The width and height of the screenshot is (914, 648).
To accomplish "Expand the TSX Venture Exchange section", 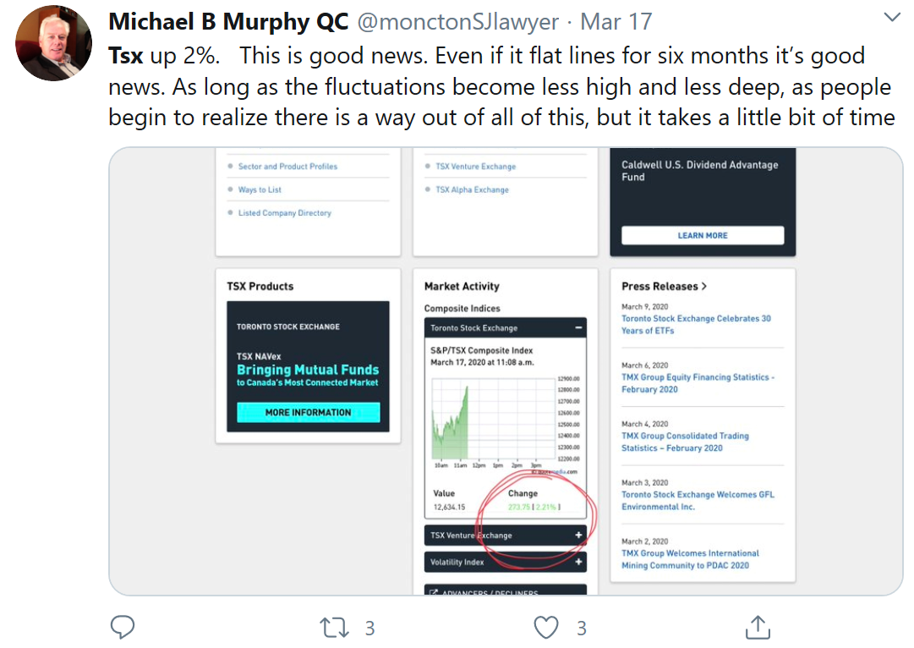I will 578,535.
